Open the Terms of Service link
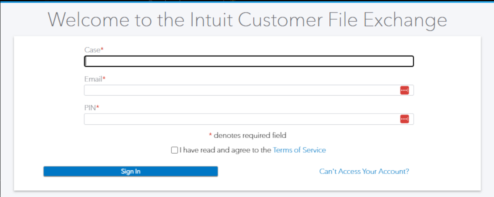 (x=299, y=150)
